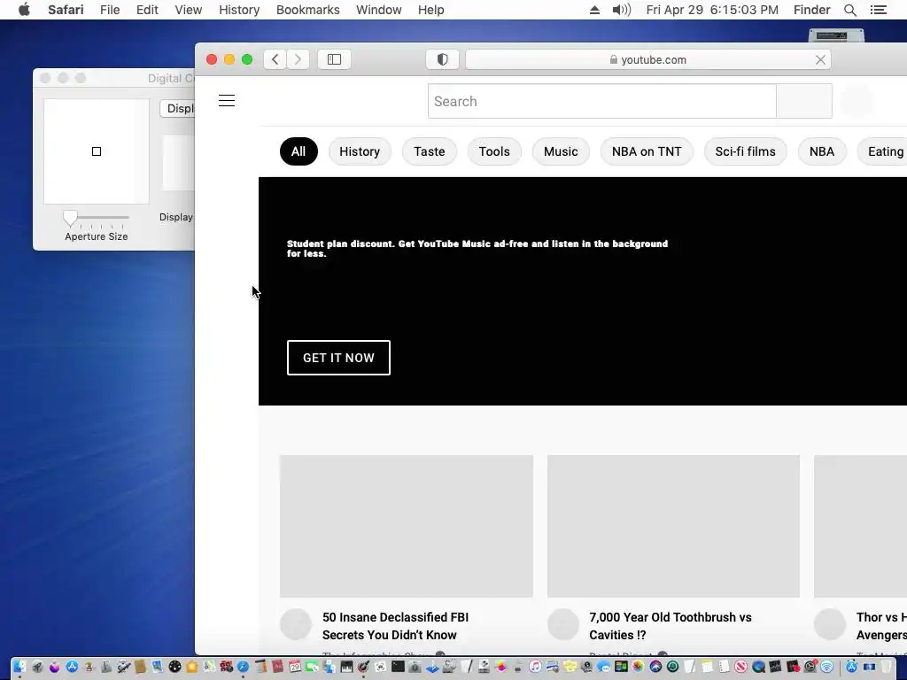Image resolution: width=907 pixels, height=680 pixels.
Task: Open Music app in the Dock
Action: point(535,667)
